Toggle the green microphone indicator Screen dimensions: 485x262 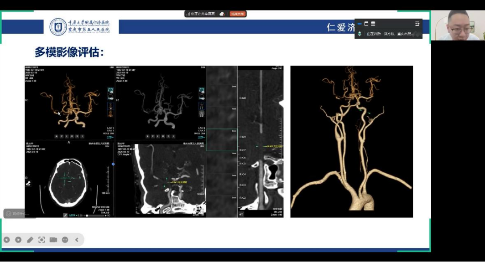[x=360, y=34]
